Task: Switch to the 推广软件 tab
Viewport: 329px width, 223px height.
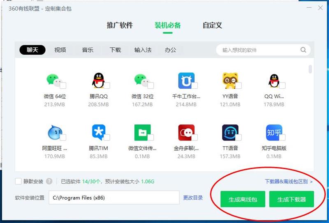Action: [120, 25]
